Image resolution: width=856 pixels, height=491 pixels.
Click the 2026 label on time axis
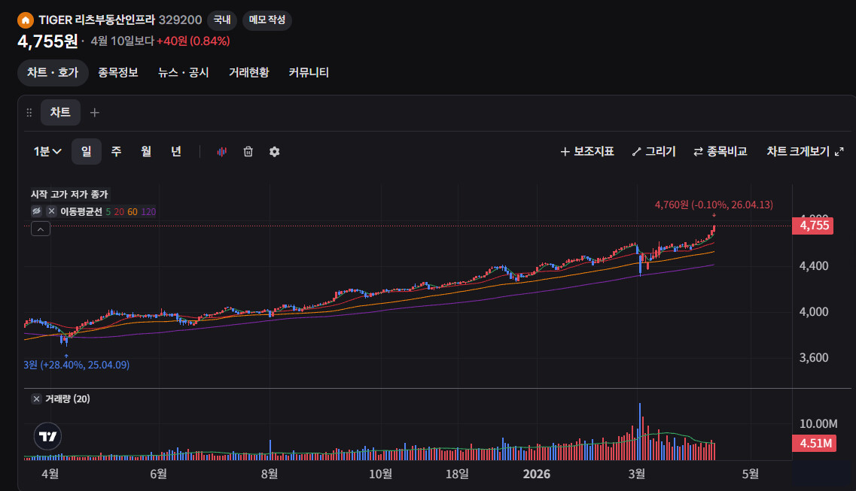pyautogui.click(x=537, y=474)
